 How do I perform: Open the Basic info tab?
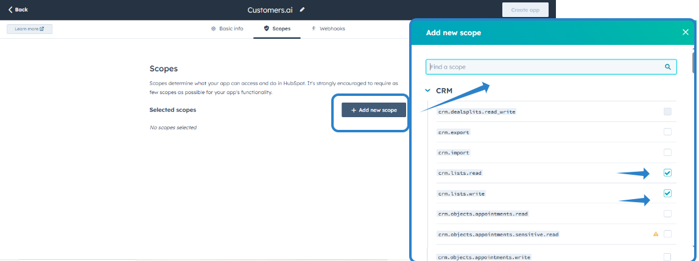(x=227, y=29)
